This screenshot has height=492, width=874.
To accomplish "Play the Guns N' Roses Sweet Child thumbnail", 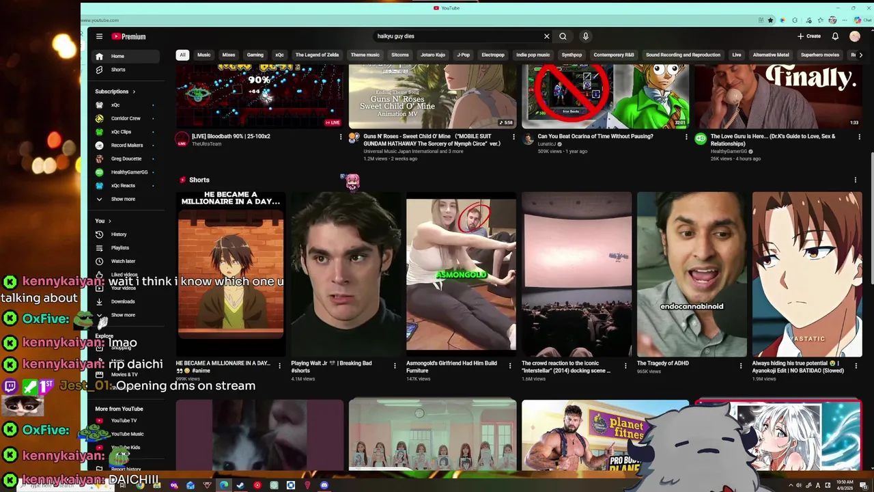I will (x=432, y=96).
